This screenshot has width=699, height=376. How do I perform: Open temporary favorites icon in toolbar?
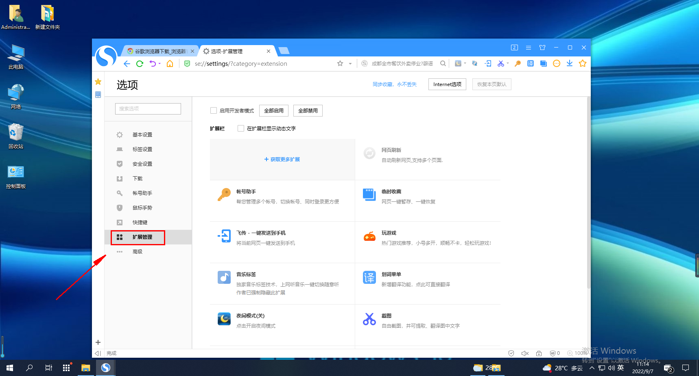[x=544, y=63]
